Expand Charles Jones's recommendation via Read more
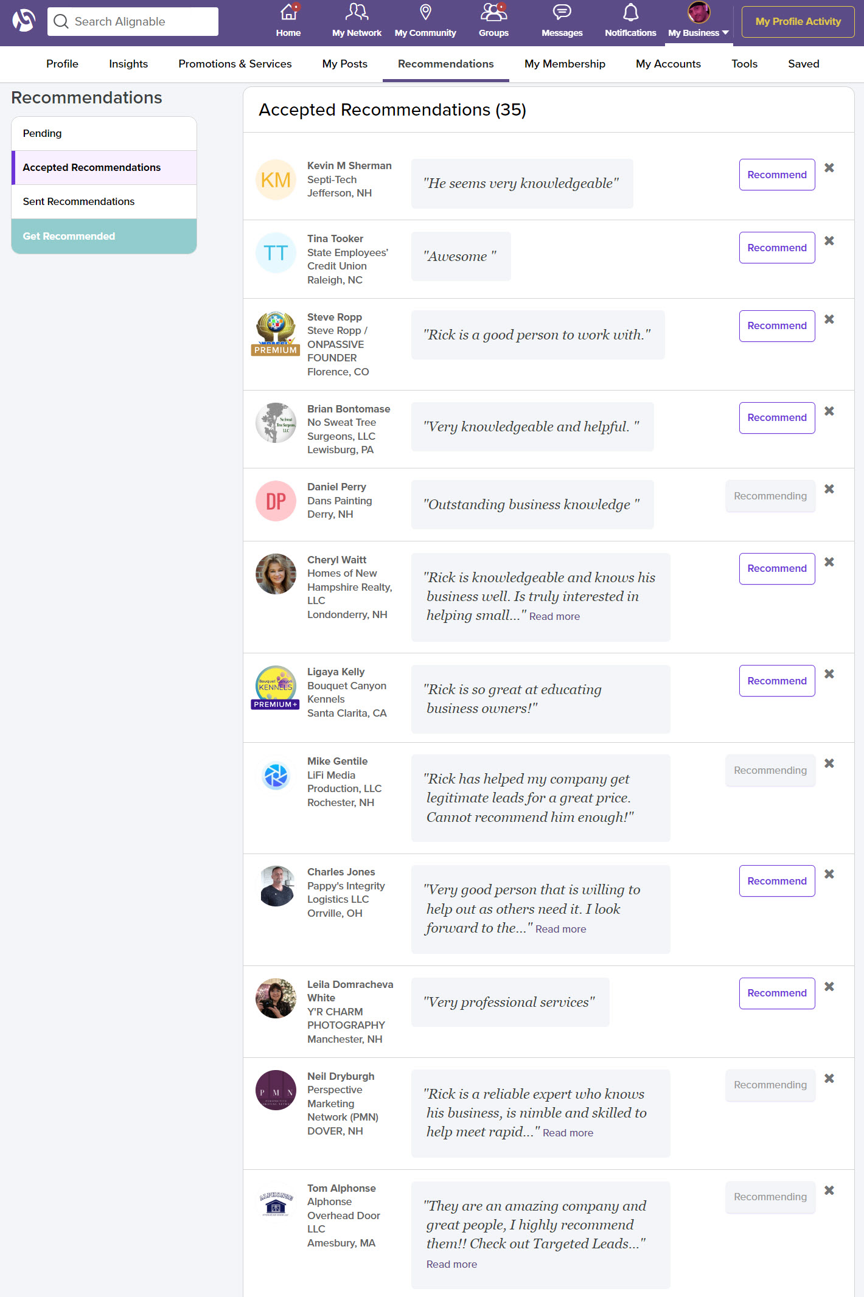The image size is (864, 1297). tap(560, 929)
